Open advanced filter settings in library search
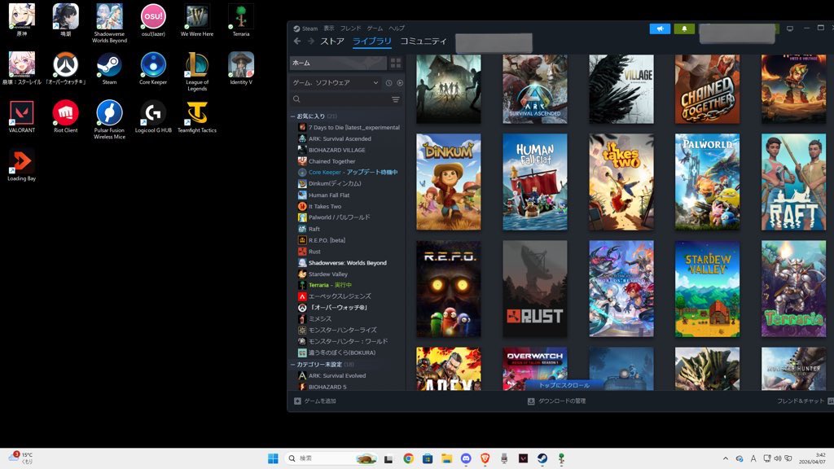 coord(396,99)
